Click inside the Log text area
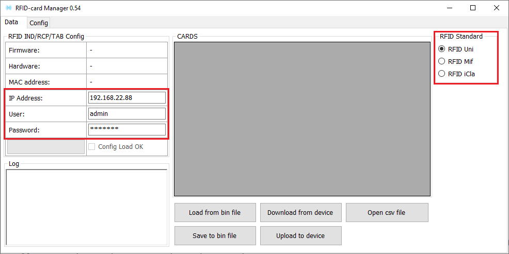The width and height of the screenshot is (509, 254). click(x=86, y=207)
